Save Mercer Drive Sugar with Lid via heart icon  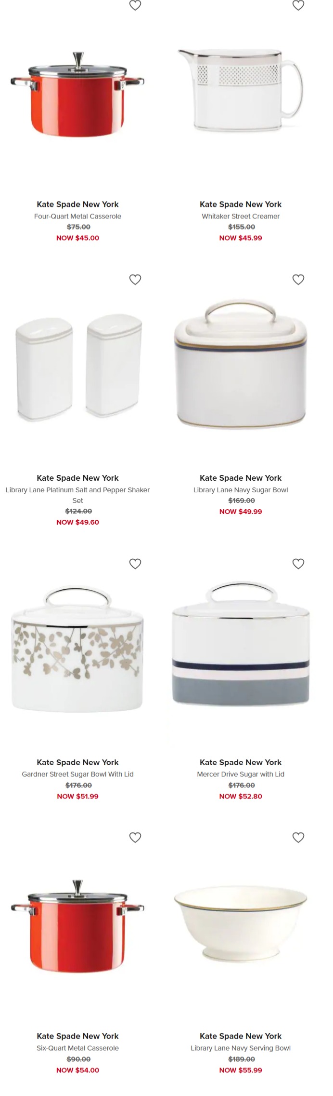298,563
